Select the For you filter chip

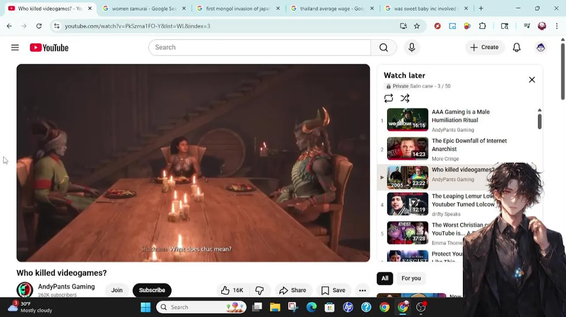coord(411,278)
